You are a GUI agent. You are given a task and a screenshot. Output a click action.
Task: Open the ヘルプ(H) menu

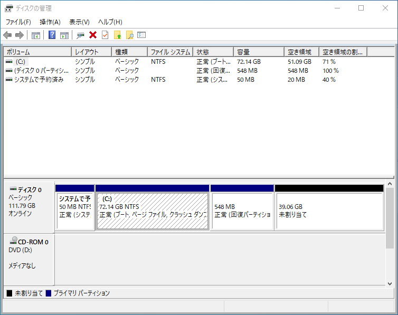110,22
